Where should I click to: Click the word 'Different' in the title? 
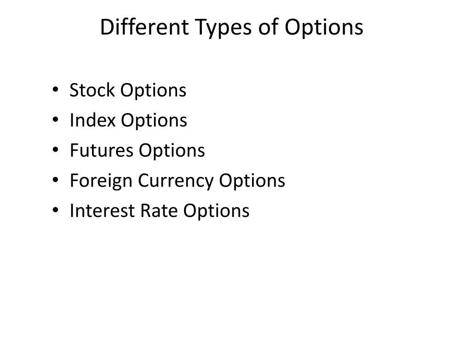pos(144,27)
